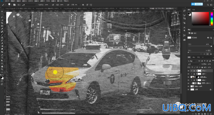Open the 文件(F) File menu

click(7, 1)
